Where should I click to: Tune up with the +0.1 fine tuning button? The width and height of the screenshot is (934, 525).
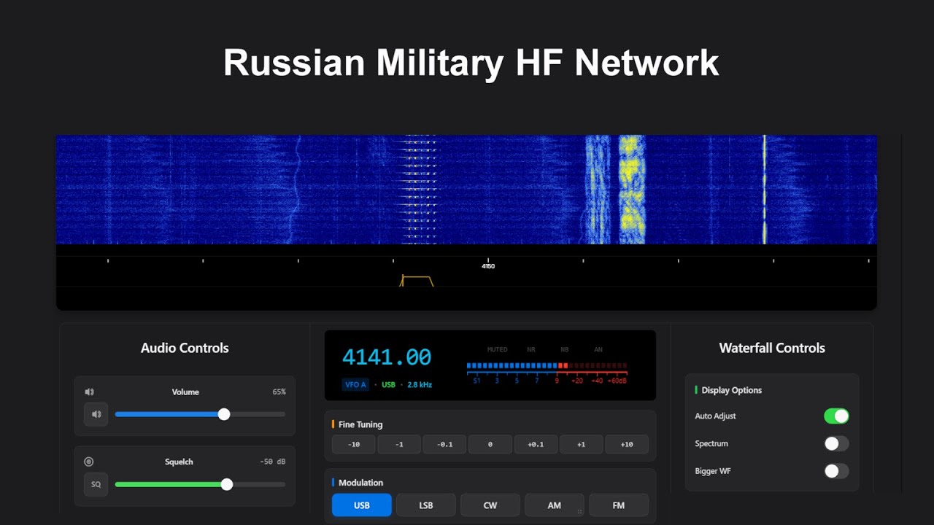(536, 444)
